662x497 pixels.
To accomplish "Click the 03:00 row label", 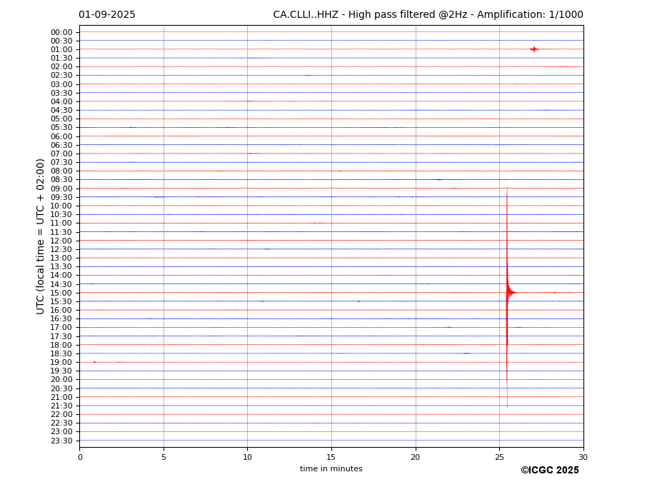I will click(x=61, y=84).
